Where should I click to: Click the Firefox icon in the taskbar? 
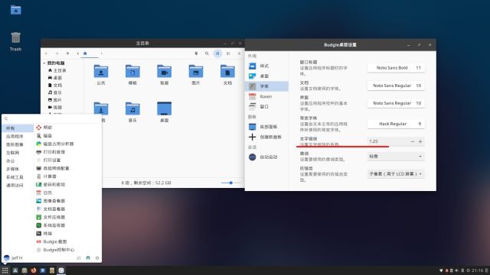(34, 270)
